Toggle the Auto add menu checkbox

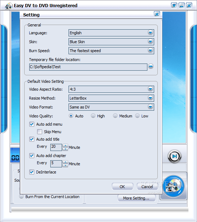pyautogui.click(x=32, y=124)
